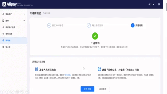Click the icon of the last sidebar item

click(x=3, y=47)
